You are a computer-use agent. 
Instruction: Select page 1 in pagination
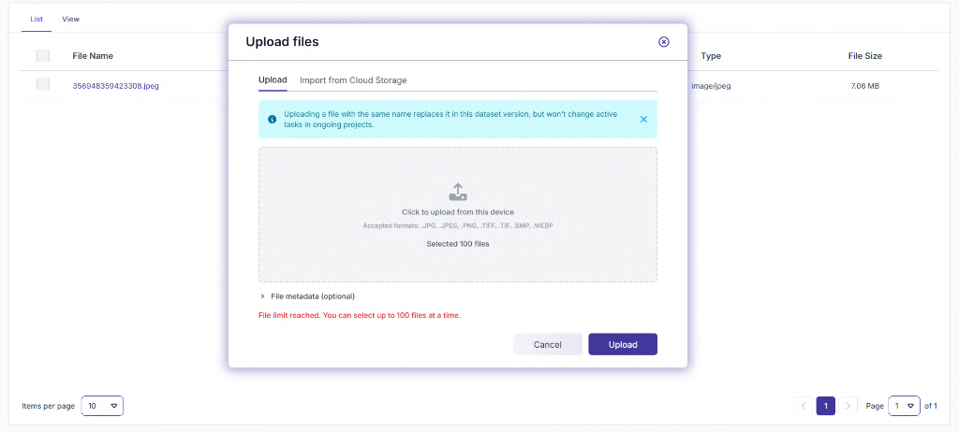click(x=826, y=406)
